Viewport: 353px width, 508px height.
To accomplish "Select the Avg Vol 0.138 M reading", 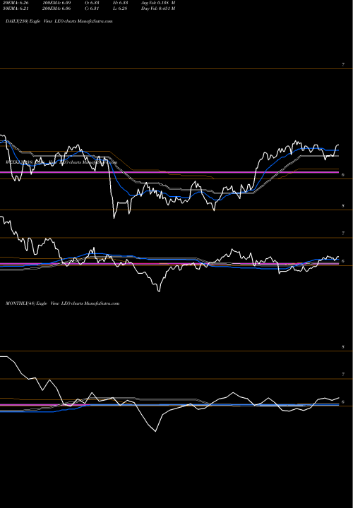I will click(x=158, y=3).
